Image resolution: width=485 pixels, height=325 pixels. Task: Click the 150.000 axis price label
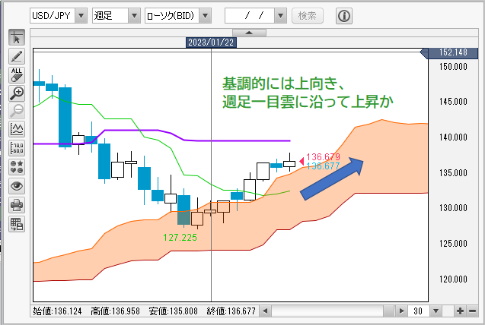point(453,67)
